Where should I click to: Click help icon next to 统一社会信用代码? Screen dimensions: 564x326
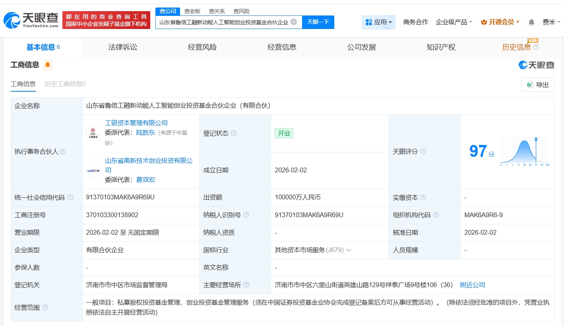pyautogui.click(x=70, y=197)
